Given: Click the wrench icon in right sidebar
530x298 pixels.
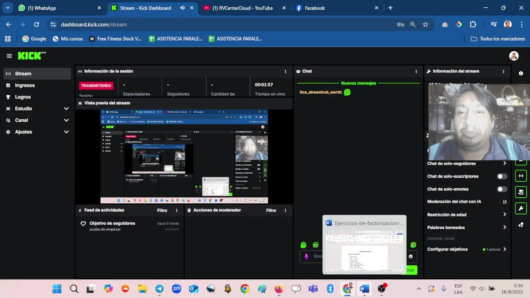Looking at the screenshot, I should tap(521, 208).
